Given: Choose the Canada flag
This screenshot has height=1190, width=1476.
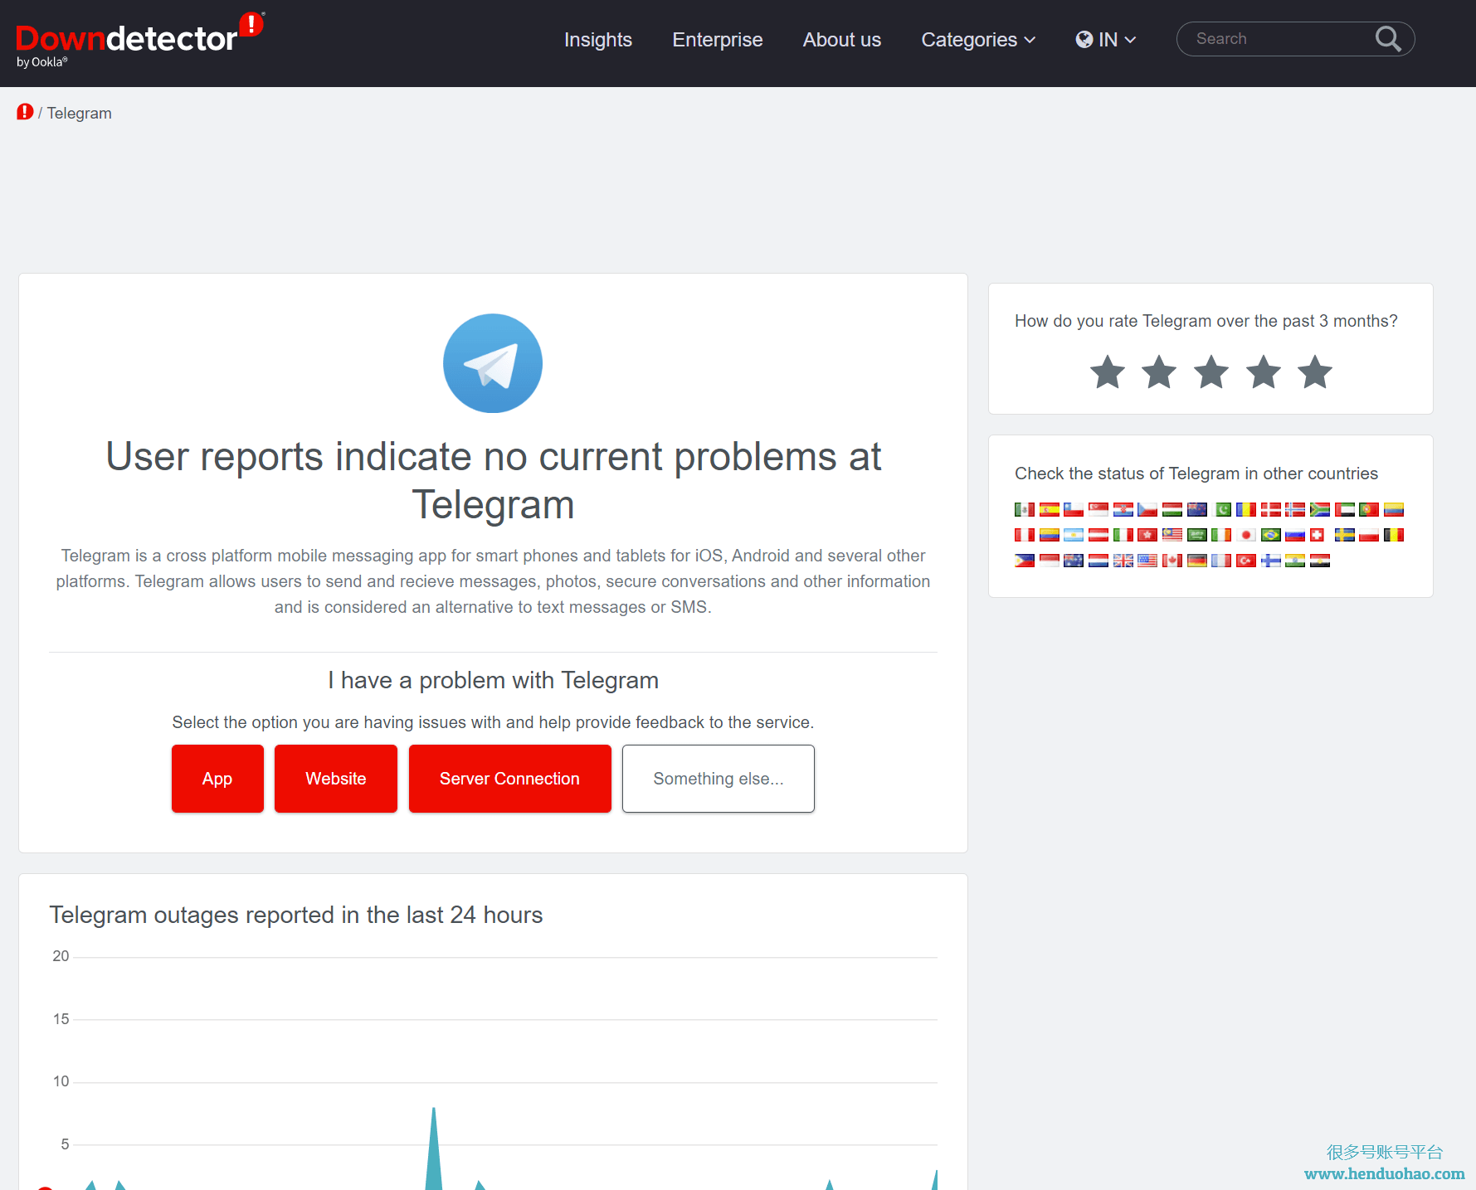Looking at the screenshot, I should tap(1172, 561).
